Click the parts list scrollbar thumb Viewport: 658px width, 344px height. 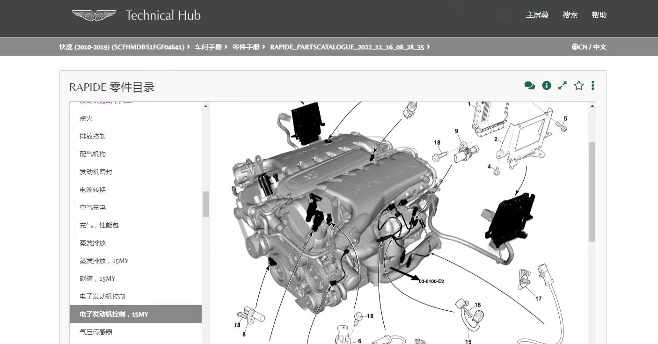click(205, 204)
